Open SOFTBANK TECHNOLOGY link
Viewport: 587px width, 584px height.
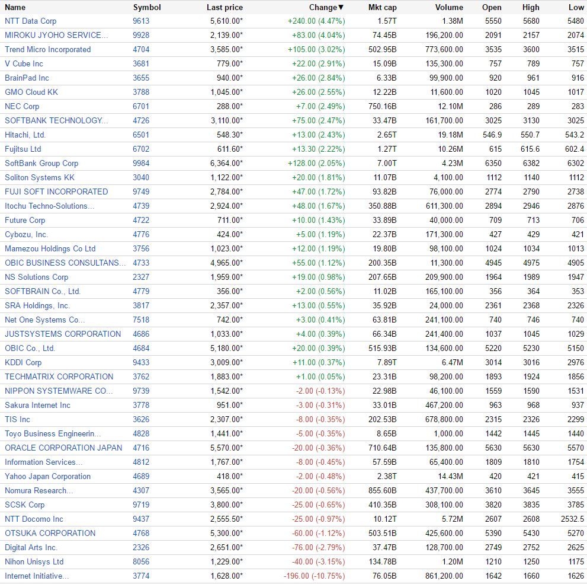pos(56,120)
